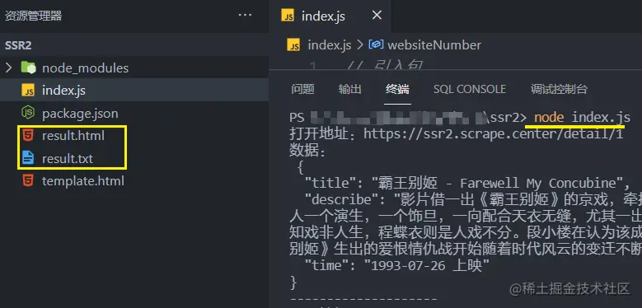
Task: Click the "time": "1993-07-26 上映" line
Action: [x=397, y=266]
